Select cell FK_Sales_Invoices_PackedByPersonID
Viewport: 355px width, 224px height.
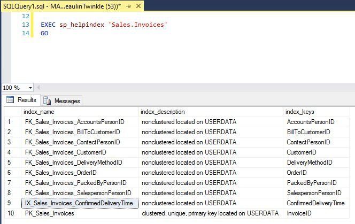pos(80,183)
